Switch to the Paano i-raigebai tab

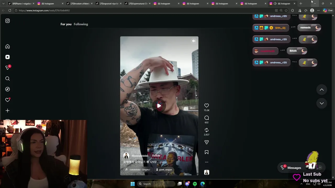coord(22,4)
